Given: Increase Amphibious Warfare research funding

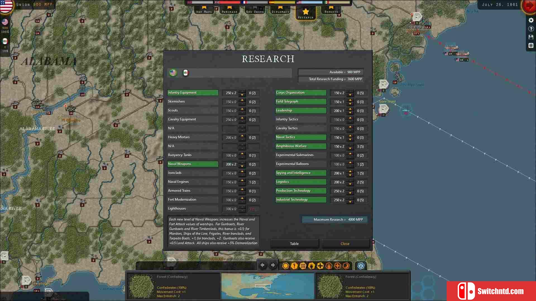Looking at the screenshot, I should 350,144.
